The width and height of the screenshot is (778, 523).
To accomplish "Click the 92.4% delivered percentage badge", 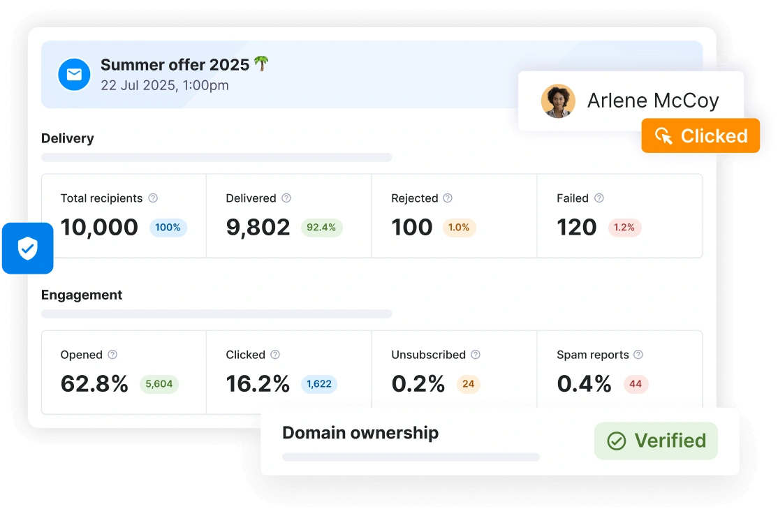I will click(x=321, y=228).
